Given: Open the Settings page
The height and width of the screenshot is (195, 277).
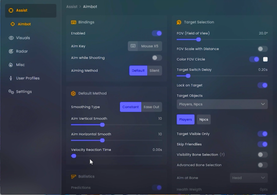Looking at the screenshot, I should (24, 91).
